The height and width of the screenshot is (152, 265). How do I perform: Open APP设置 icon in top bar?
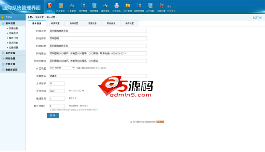tap(150, 6)
